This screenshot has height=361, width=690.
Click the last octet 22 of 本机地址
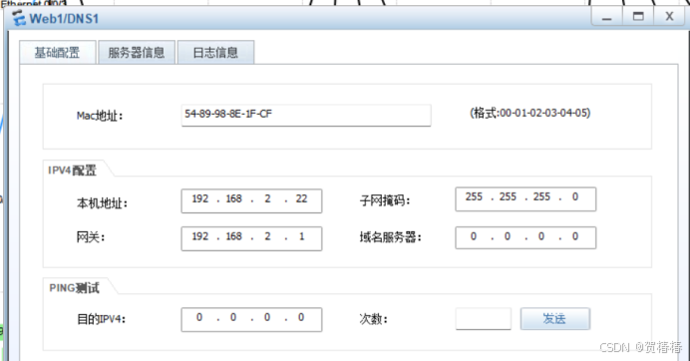click(301, 199)
